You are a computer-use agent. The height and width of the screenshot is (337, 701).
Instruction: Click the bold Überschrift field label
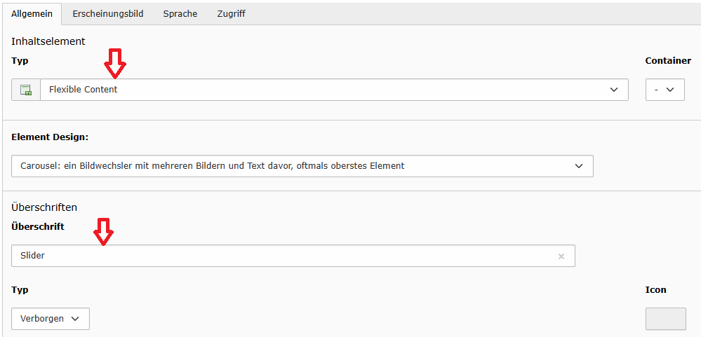tap(38, 226)
